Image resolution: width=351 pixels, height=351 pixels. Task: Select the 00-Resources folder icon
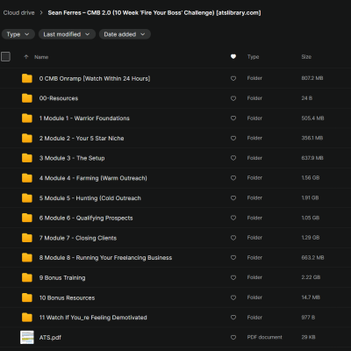[27, 98]
